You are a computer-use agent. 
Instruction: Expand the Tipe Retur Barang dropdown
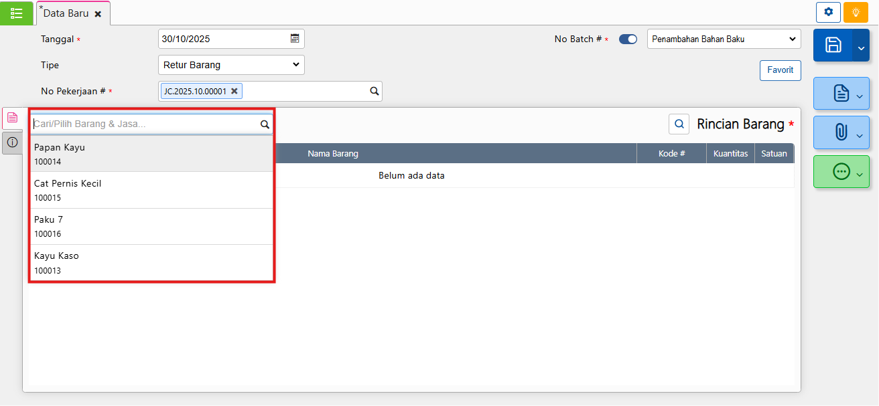(x=231, y=65)
